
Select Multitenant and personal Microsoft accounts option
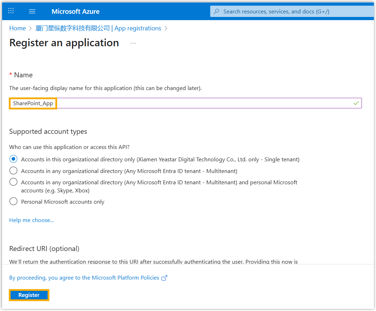pos(13,182)
